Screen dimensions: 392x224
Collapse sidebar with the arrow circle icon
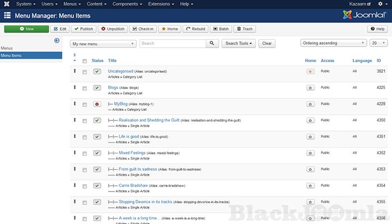57,40
